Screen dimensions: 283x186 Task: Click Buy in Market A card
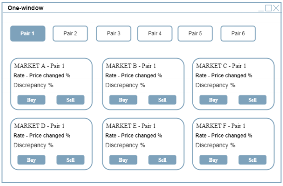coord(31,100)
